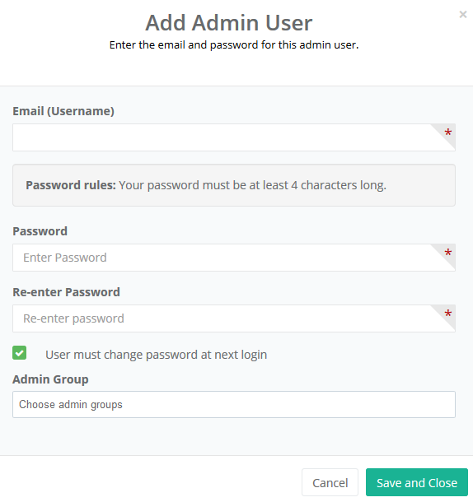Click the Email (Username) label
The image size is (473, 502).
point(63,111)
